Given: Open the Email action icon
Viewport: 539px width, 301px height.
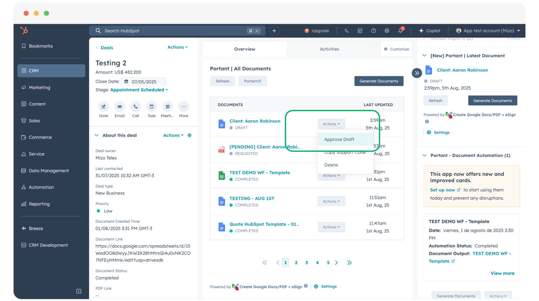Looking at the screenshot, I should point(119,107).
